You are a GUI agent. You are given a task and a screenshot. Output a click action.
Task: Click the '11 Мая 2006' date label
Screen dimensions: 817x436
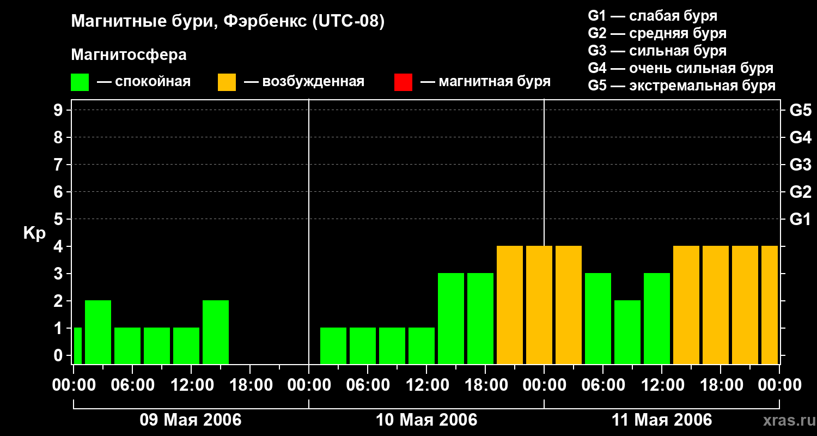point(662,420)
